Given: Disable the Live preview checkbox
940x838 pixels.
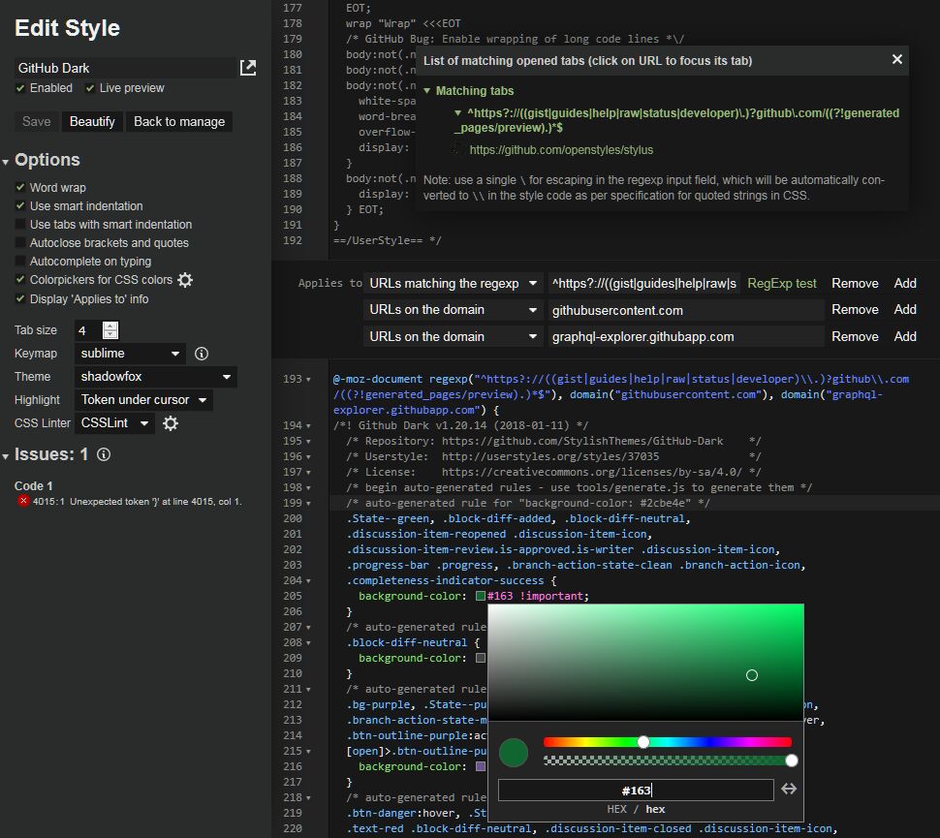Looking at the screenshot, I should click(x=90, y=88).
